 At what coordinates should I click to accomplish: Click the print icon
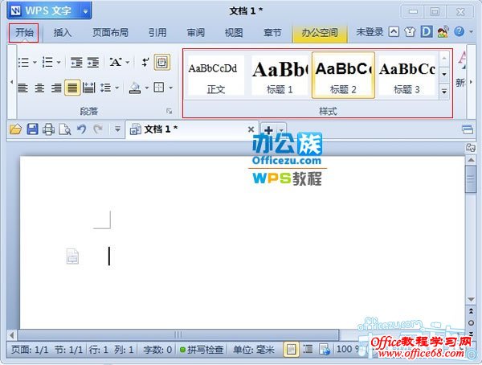48,129
